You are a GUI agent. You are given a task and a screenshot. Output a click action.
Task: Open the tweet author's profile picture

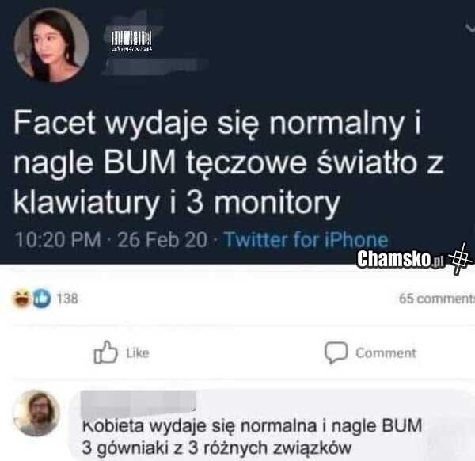51,45
